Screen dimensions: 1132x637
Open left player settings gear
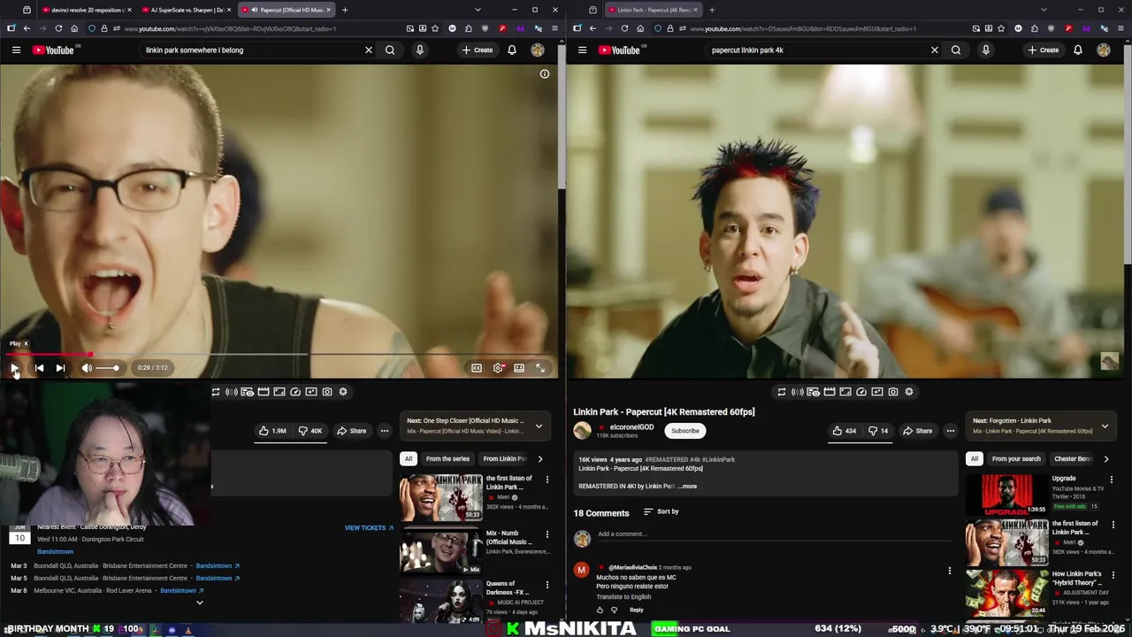tap(498, 368)
